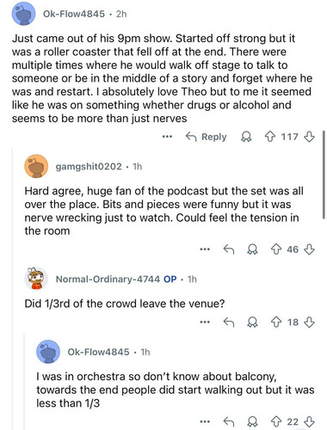Click gamgshit0202's orange avatar

tap(36, 166)
